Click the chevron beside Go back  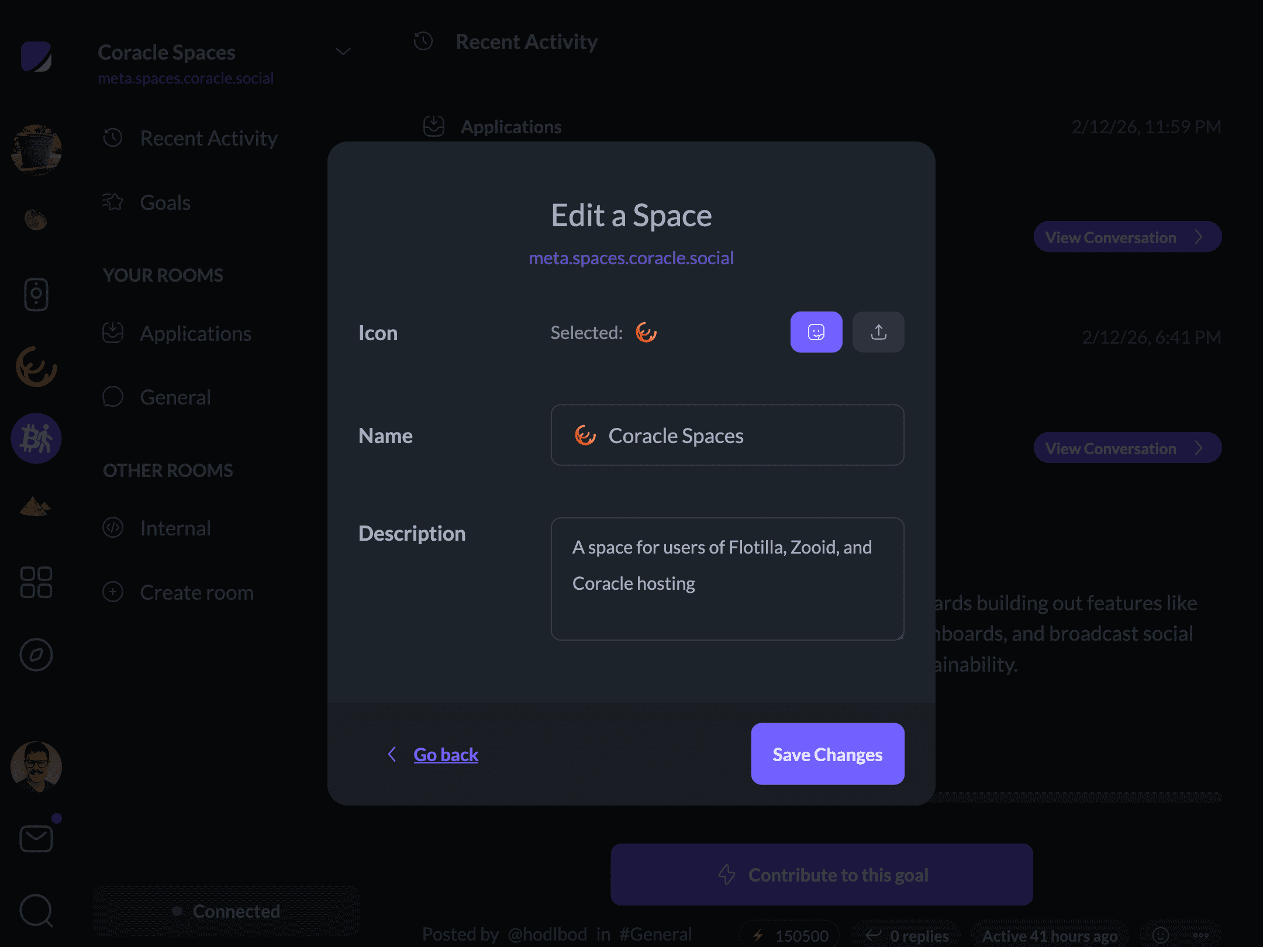pyautogui.click(x=392, y=754)
